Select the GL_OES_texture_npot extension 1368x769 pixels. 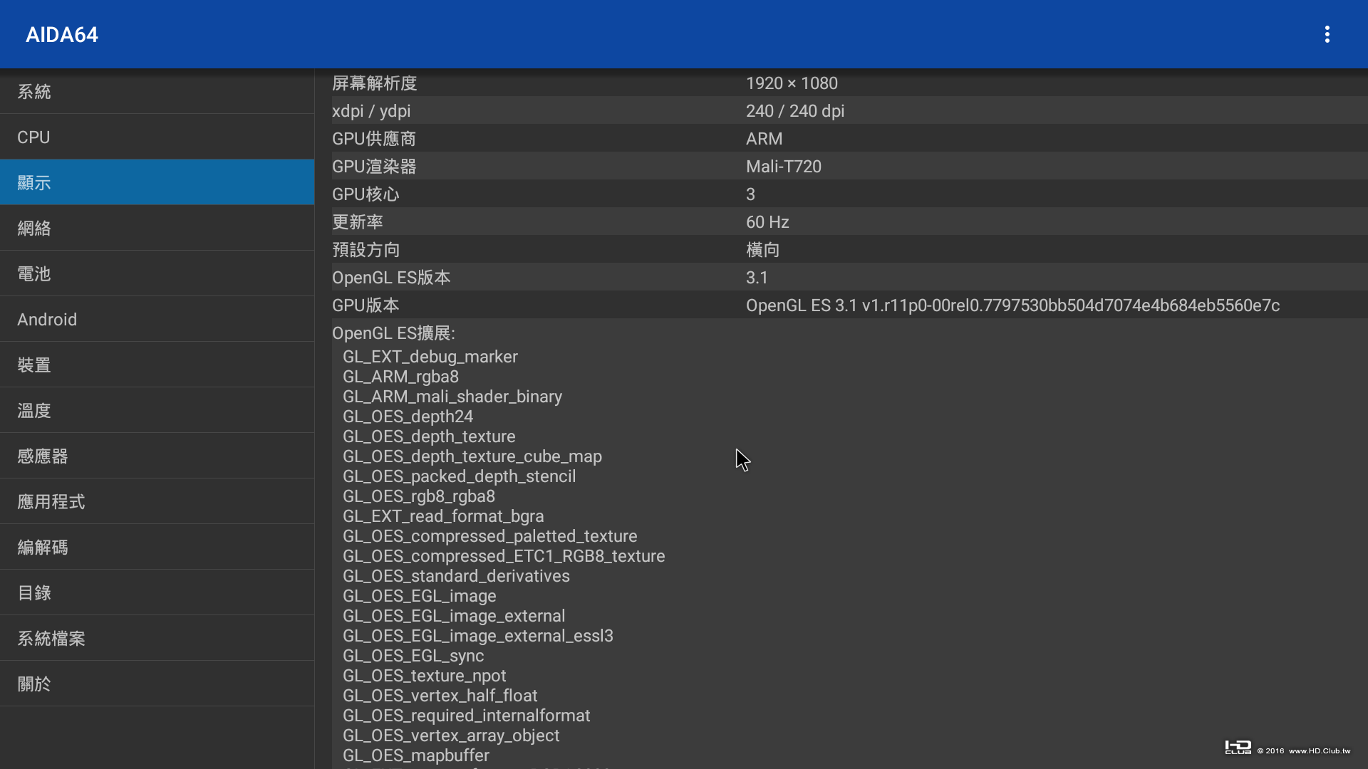coord(425,676)
